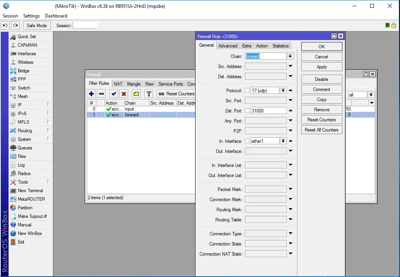This screenshot has height=277, width=400.
Task: Open NAT tab in Firewall
Action: (x=118, y=84)
